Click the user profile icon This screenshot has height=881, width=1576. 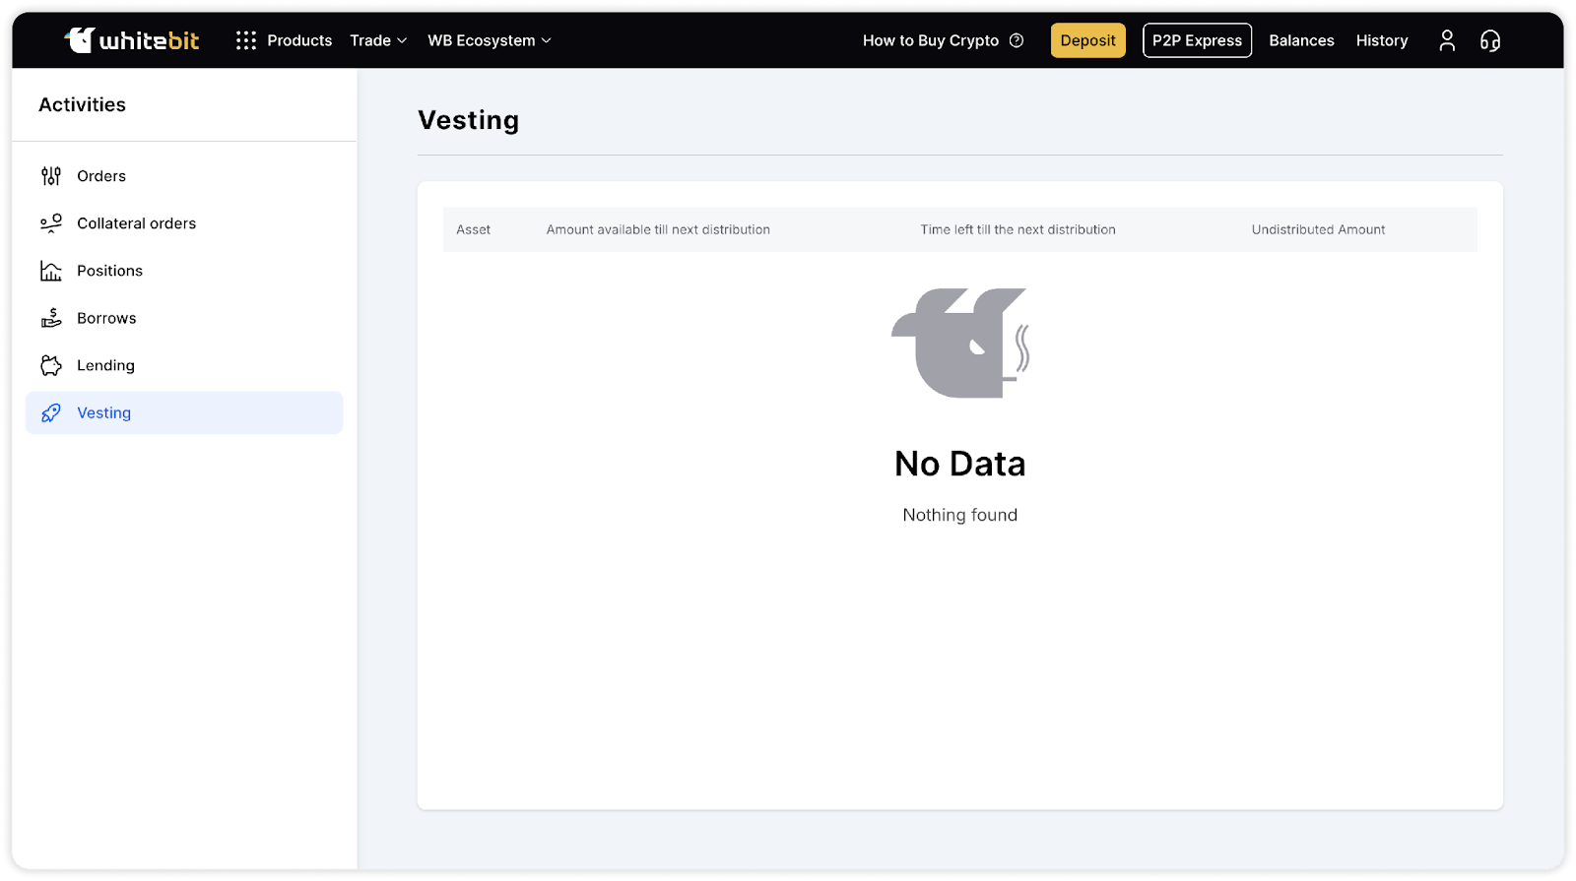tap(1446, 40)
